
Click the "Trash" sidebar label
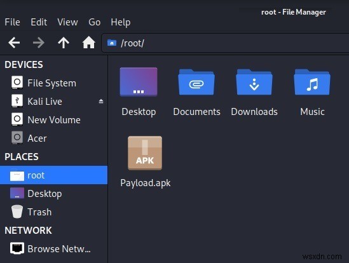(39, 212)
